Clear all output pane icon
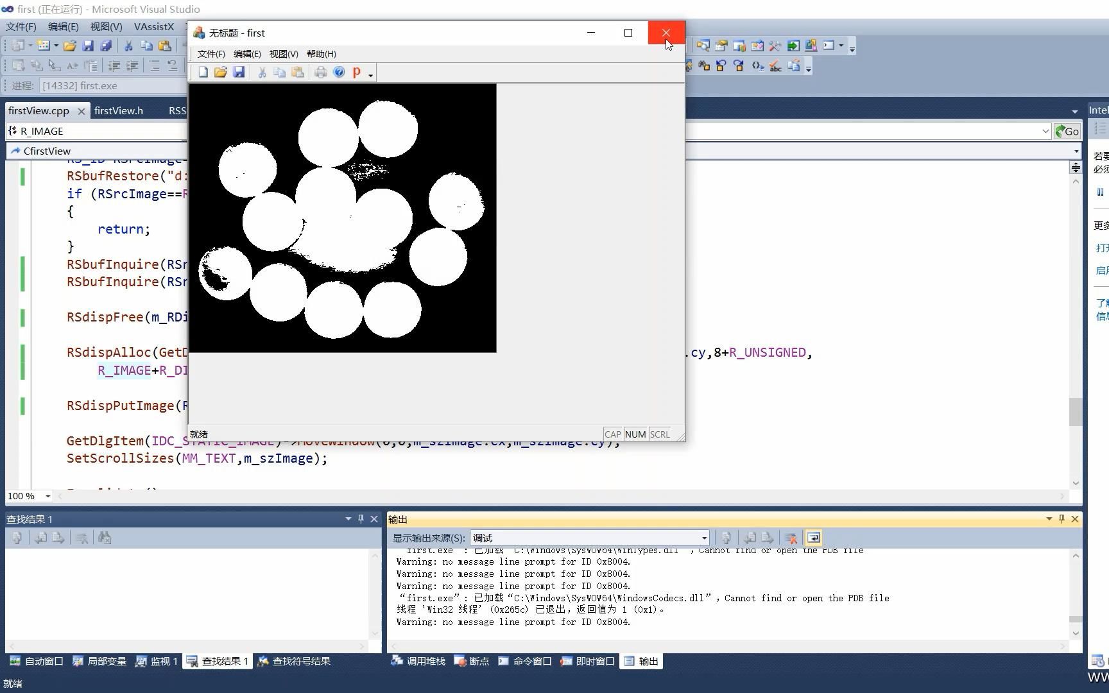 [791, 538]
